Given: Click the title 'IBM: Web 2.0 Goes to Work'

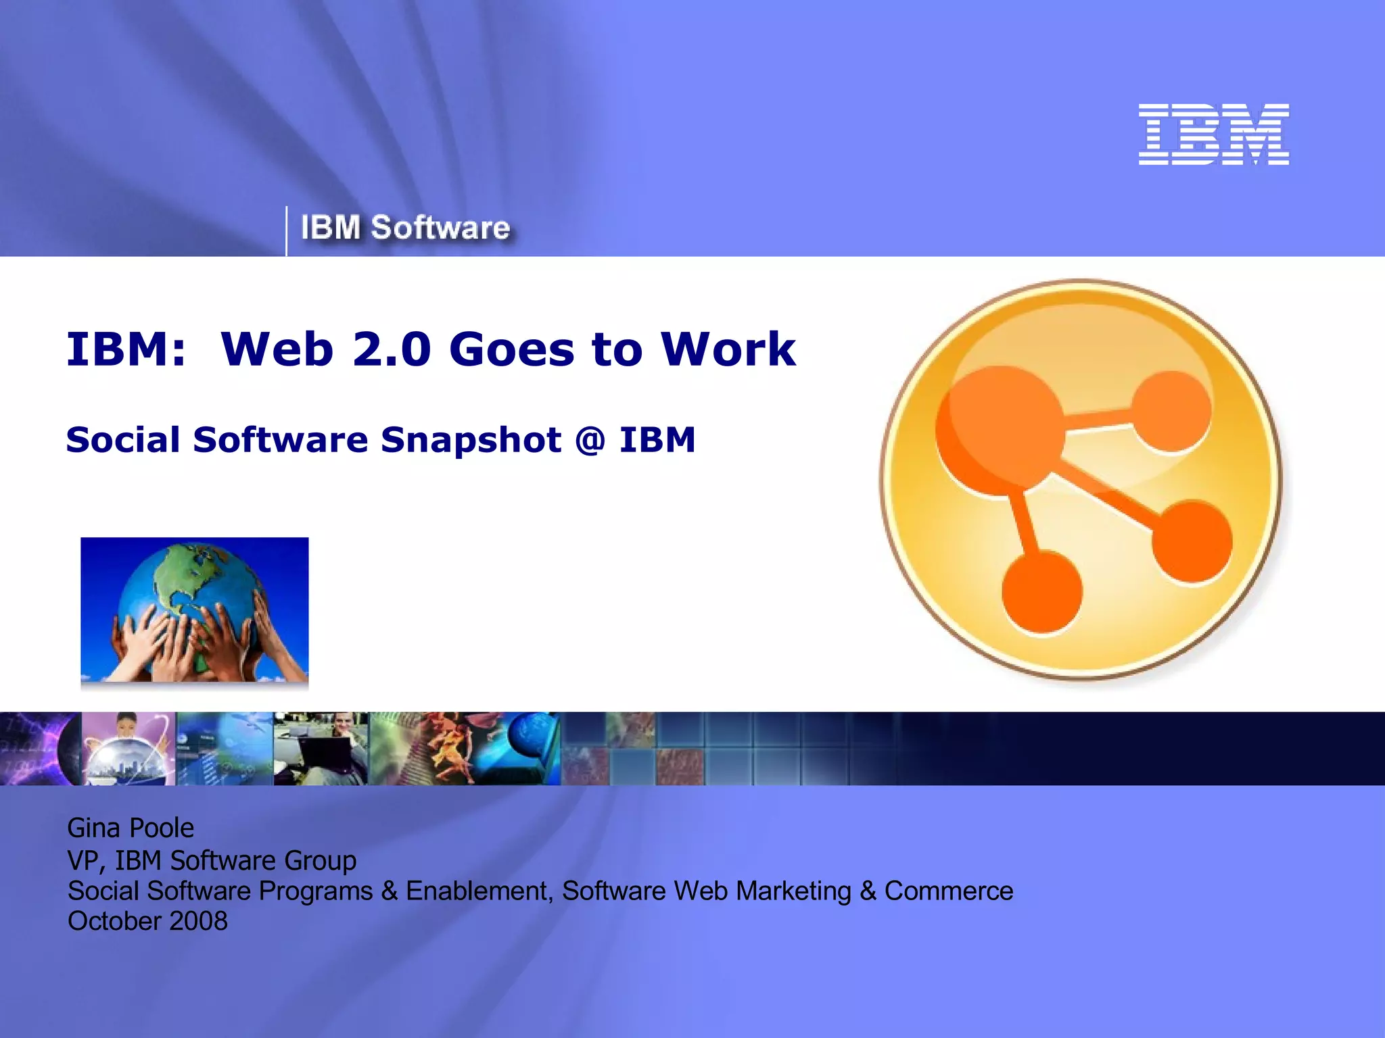Looking at the screenshot, I should [x=431, y=349].
